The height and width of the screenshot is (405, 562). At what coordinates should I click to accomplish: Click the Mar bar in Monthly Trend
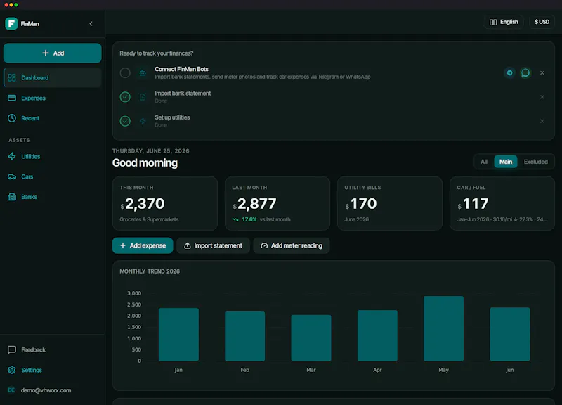(x=311, y=338)
